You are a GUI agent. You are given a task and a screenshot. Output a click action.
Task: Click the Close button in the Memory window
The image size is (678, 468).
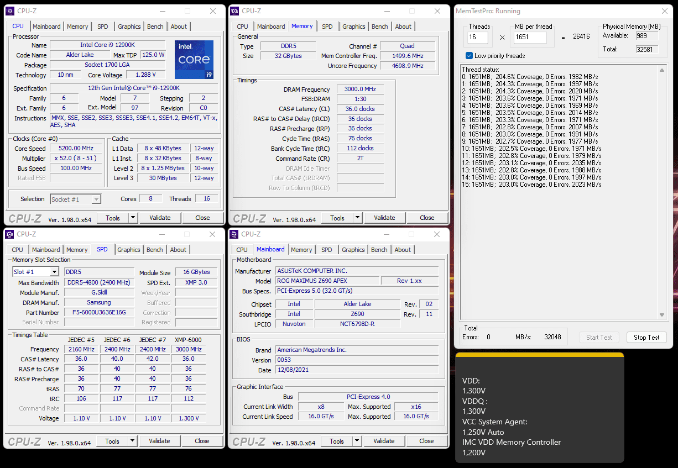pyautogui.click(x=427, y=218)
